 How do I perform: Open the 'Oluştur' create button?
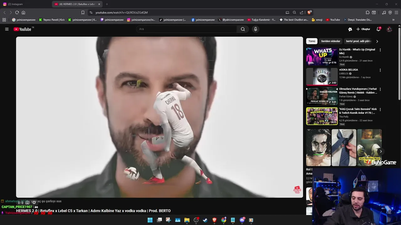[363, 29]
